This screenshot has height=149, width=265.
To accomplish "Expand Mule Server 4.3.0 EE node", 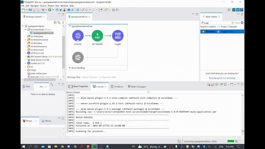I will (x=26, y=60).
